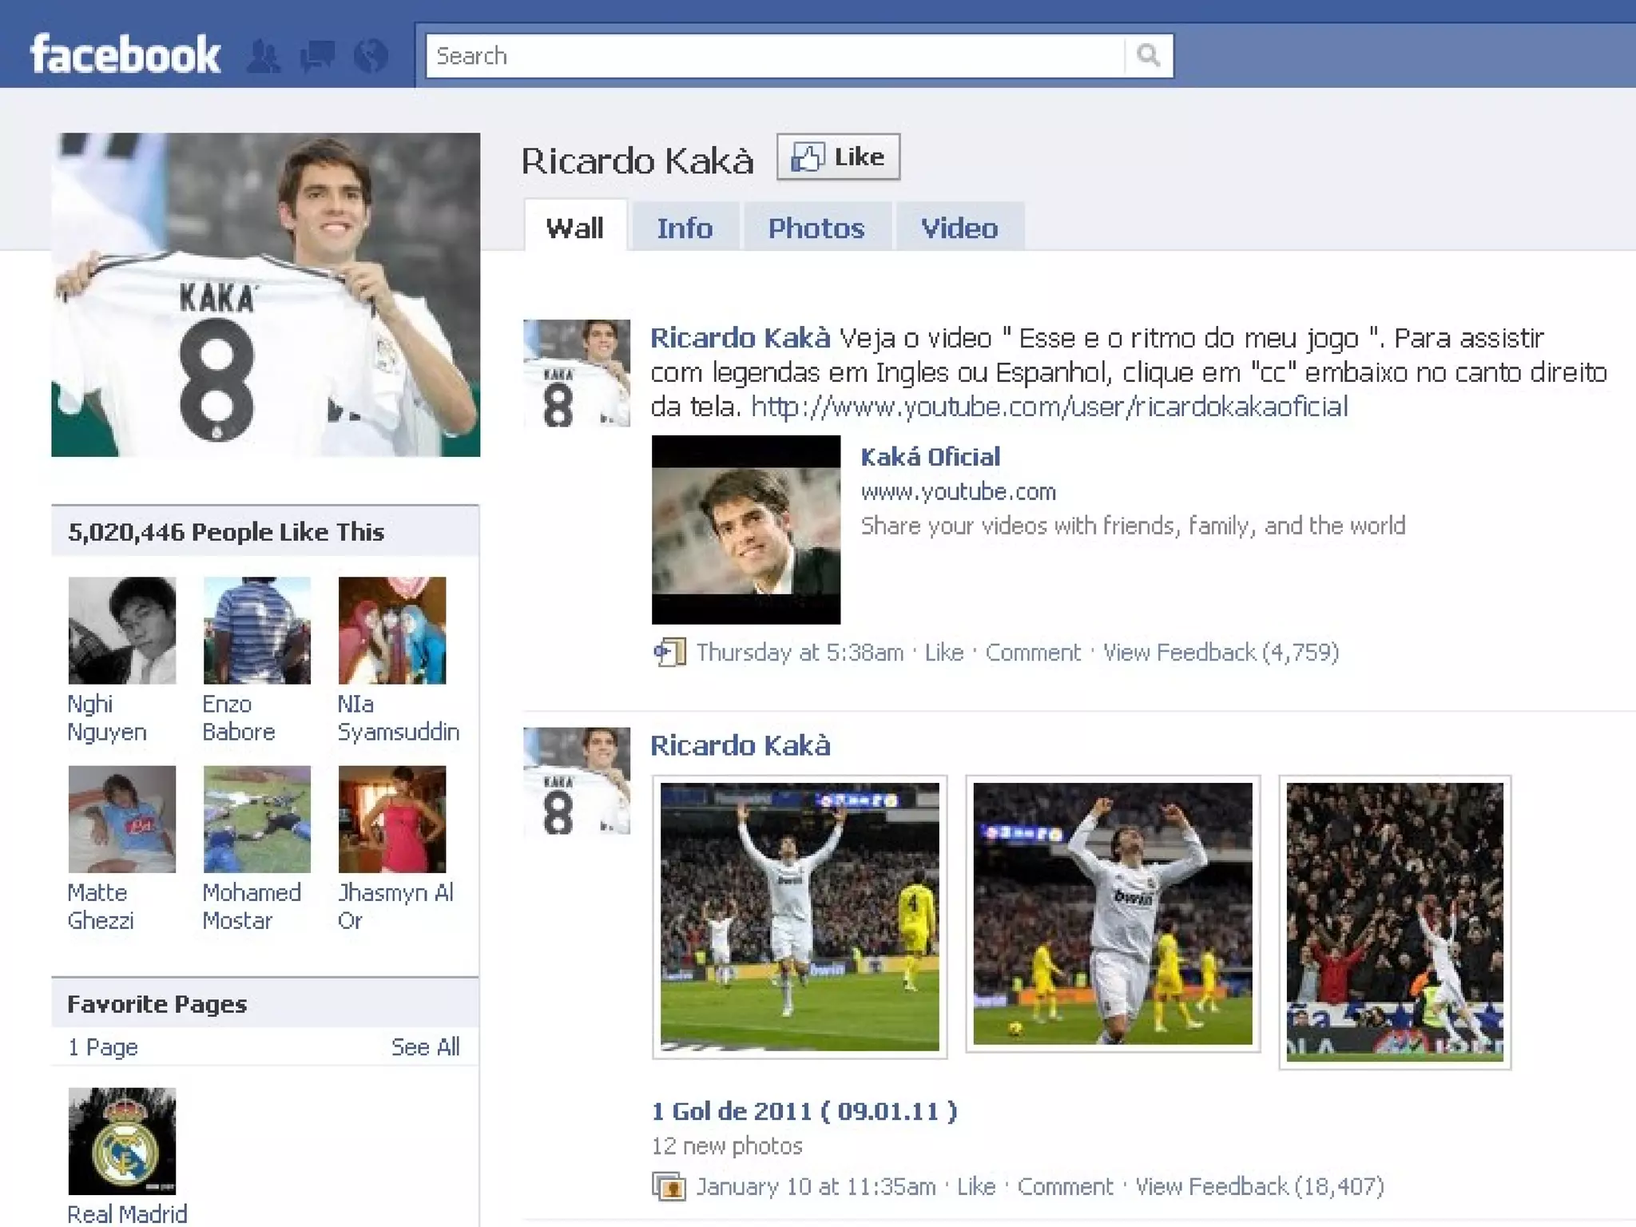Viewport: 1636px width, 1227px height.
Task: Click the friend requests icon in header
Action: (264, 56)
